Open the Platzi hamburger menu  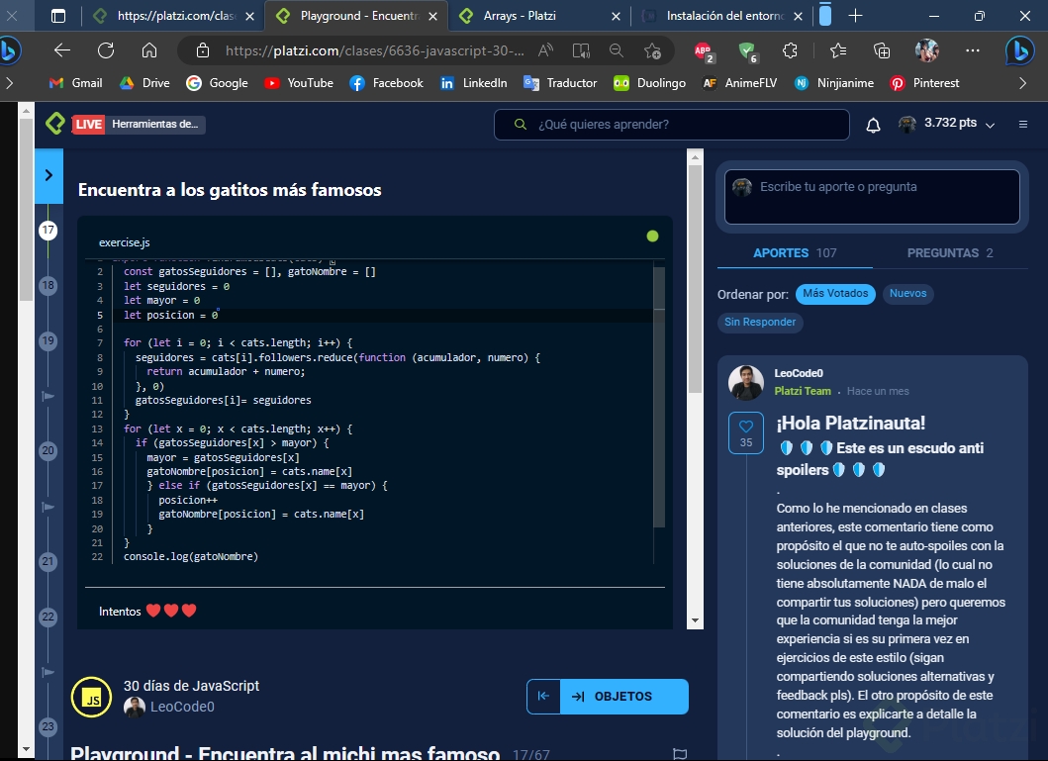point(1022,125)
